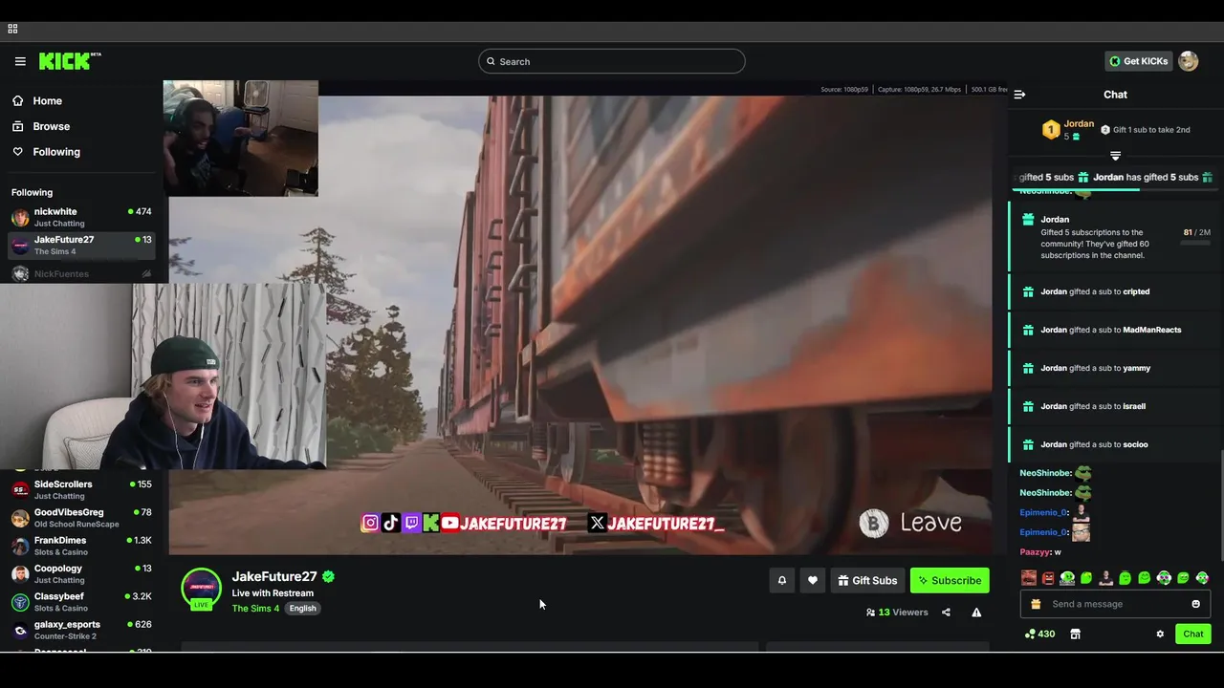Open the emoji picker smiley icon
The height and width of the screenshot is (688, 1224).
point(1195,604)
